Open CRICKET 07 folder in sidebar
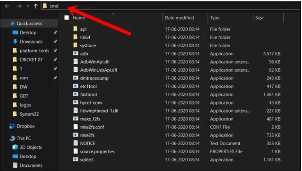Screen dimensions: 302x171 (x=31, y=59)
